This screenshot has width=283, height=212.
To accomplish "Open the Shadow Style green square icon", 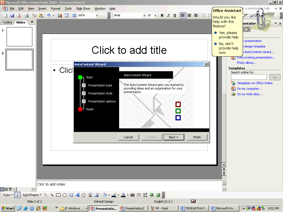I will (x=152, y=195).
